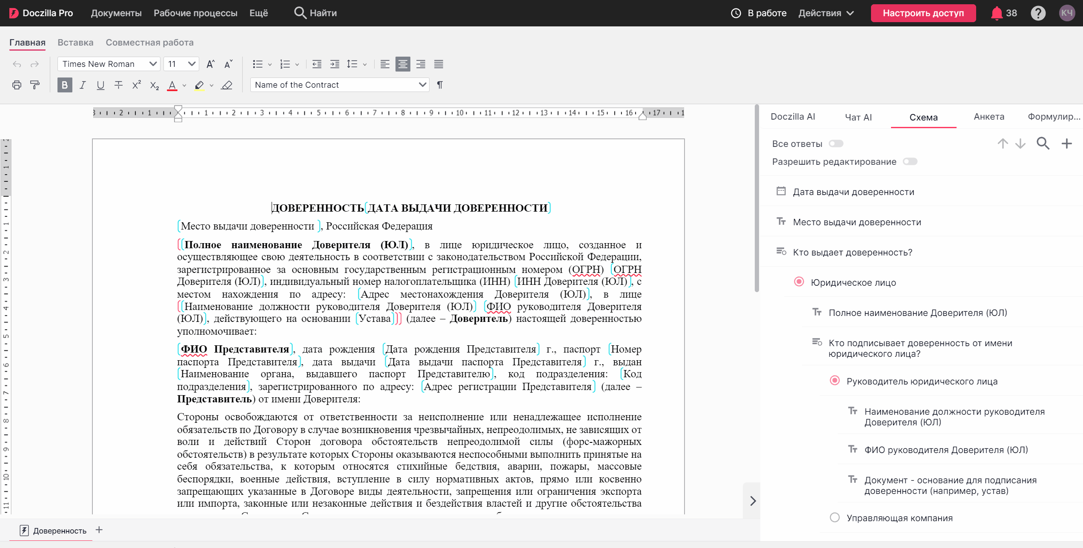Click the print icon

pyautogui.click(x=17, y=85)
